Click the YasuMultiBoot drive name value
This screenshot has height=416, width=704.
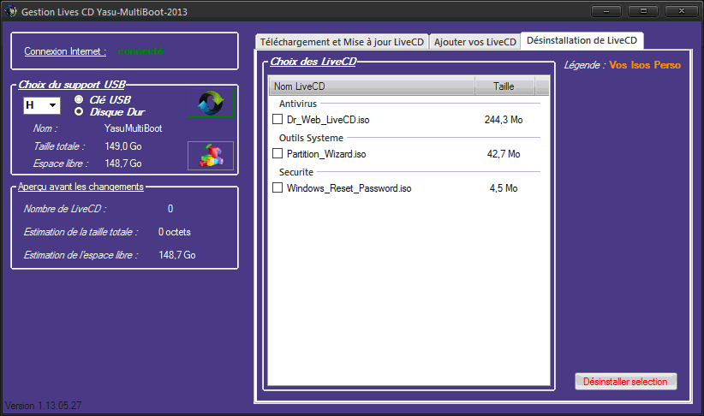pos(134,128)
